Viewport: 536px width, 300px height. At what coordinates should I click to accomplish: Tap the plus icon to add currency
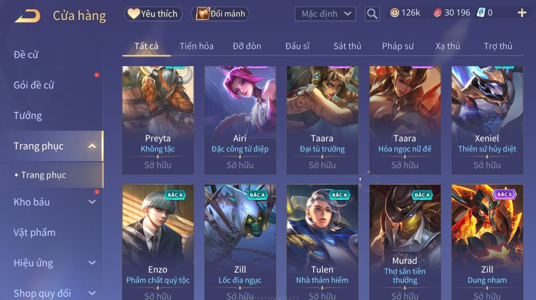point(522,13)
